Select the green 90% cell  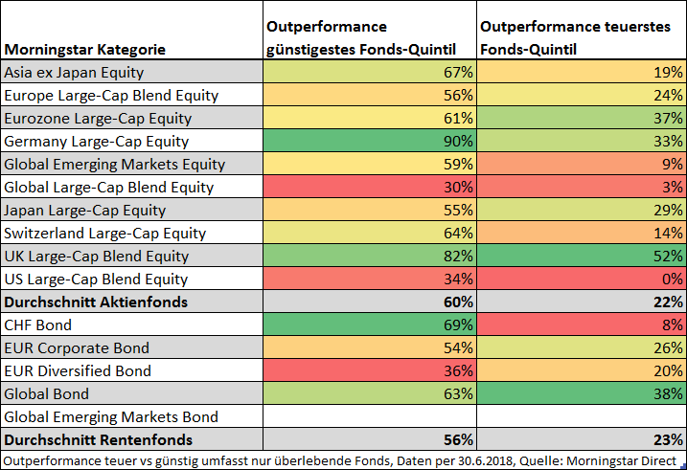tap(370, 141)
